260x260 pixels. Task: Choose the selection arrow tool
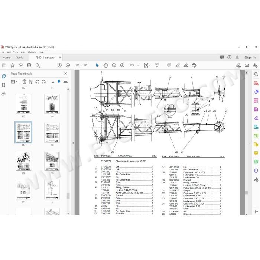click(x=97, y=65)
